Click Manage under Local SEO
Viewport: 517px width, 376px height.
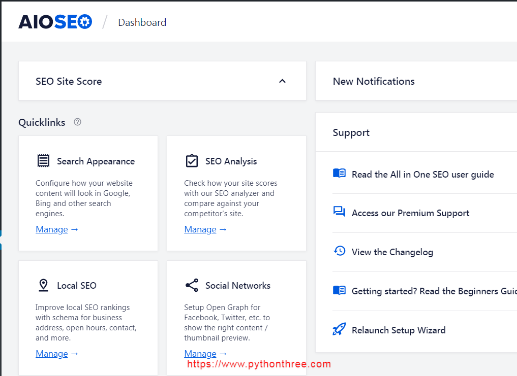click(x=52, y=353)
